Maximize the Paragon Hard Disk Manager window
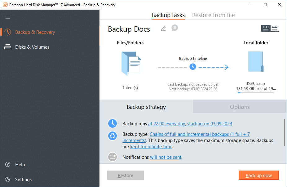This screenshot has height=187, width=287. coord(265,5)
